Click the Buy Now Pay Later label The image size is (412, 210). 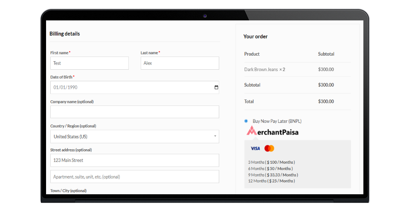click(x=277, y=121)
